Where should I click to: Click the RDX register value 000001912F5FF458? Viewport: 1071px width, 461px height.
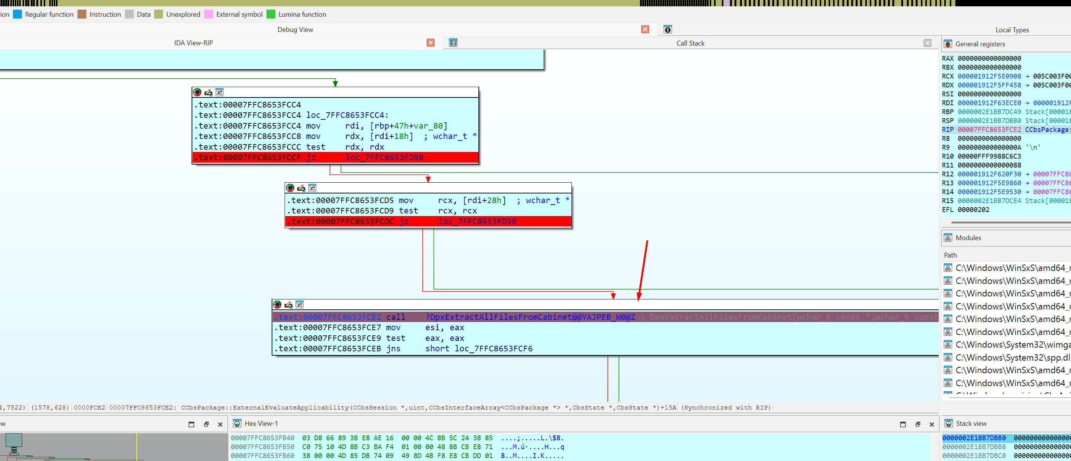coord(989,85)
